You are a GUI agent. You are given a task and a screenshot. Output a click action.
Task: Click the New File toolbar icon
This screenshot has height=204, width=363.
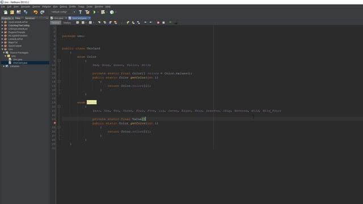click(x=5, y=12)
